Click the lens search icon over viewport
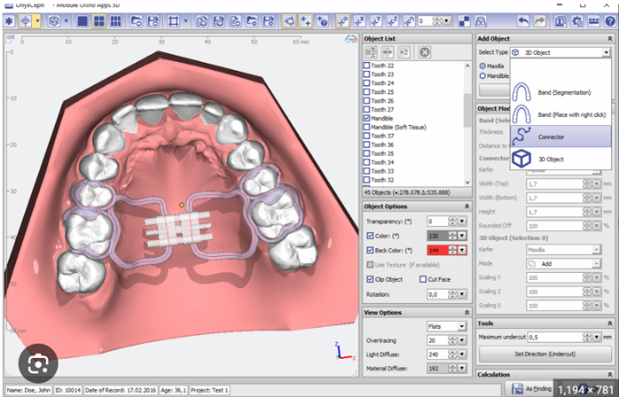619x397 pixels. pos(38,362)
